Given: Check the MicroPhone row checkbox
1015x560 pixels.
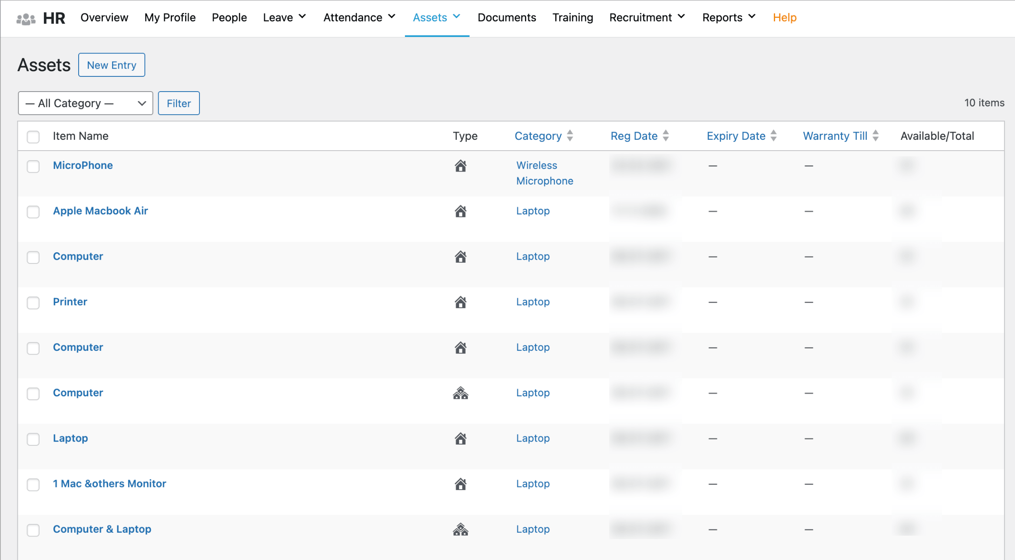Looking at the screenshot, I should pos(33,166).
